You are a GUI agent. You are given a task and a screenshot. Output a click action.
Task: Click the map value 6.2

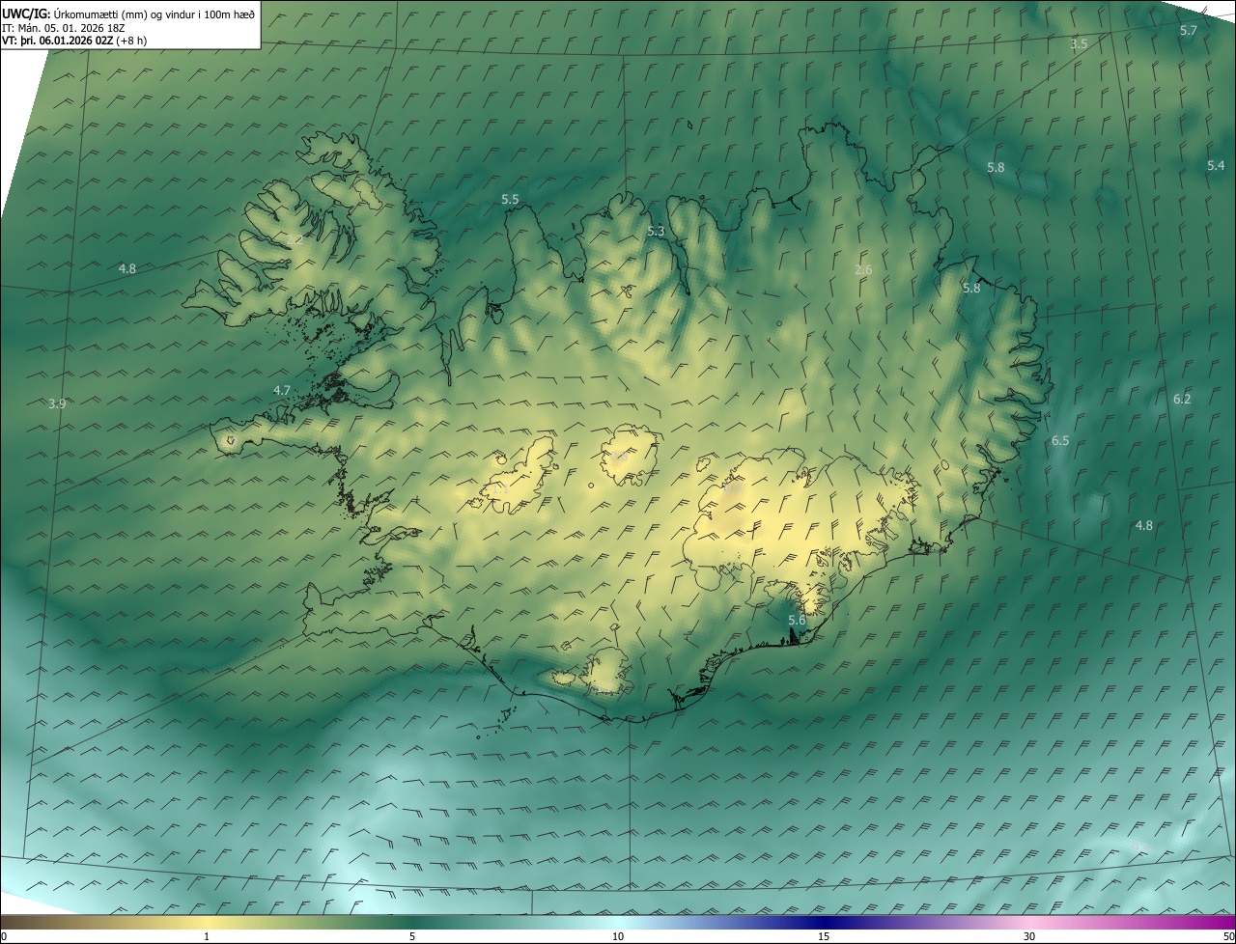(1182, 400)
